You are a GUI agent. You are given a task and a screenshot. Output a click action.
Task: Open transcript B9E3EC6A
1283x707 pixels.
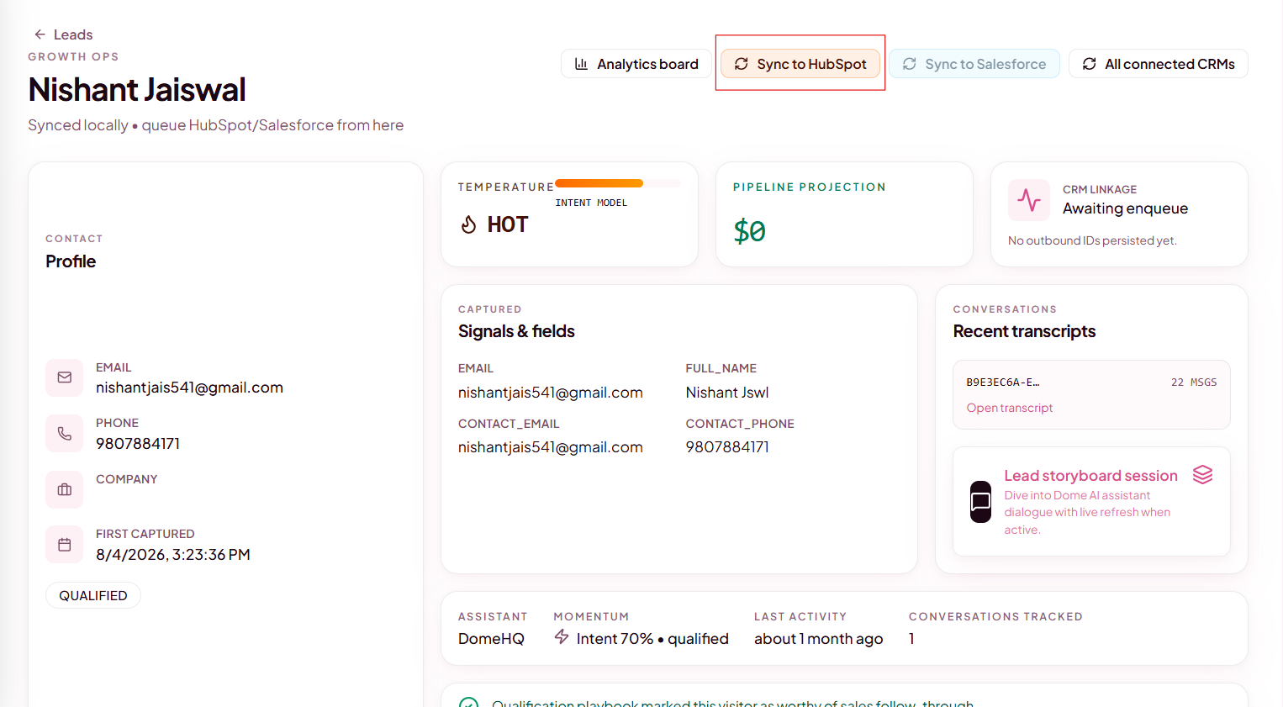click(x=1010, y=408)
